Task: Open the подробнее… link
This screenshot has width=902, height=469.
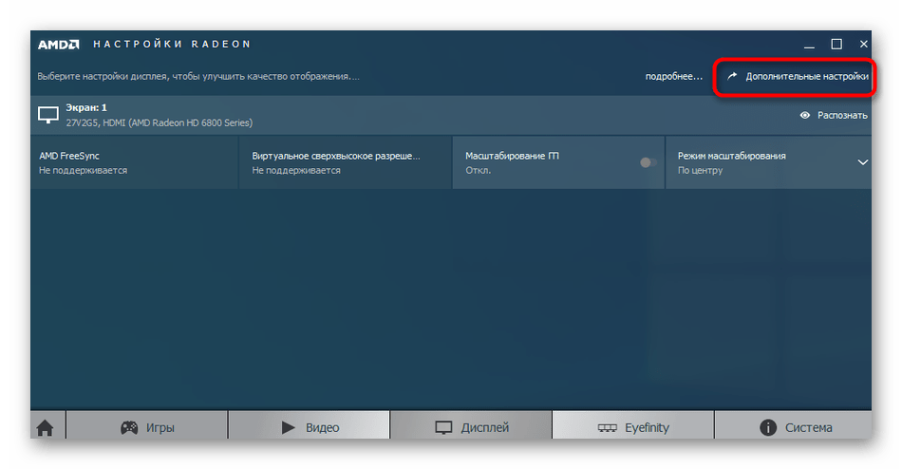Action: 673,76
